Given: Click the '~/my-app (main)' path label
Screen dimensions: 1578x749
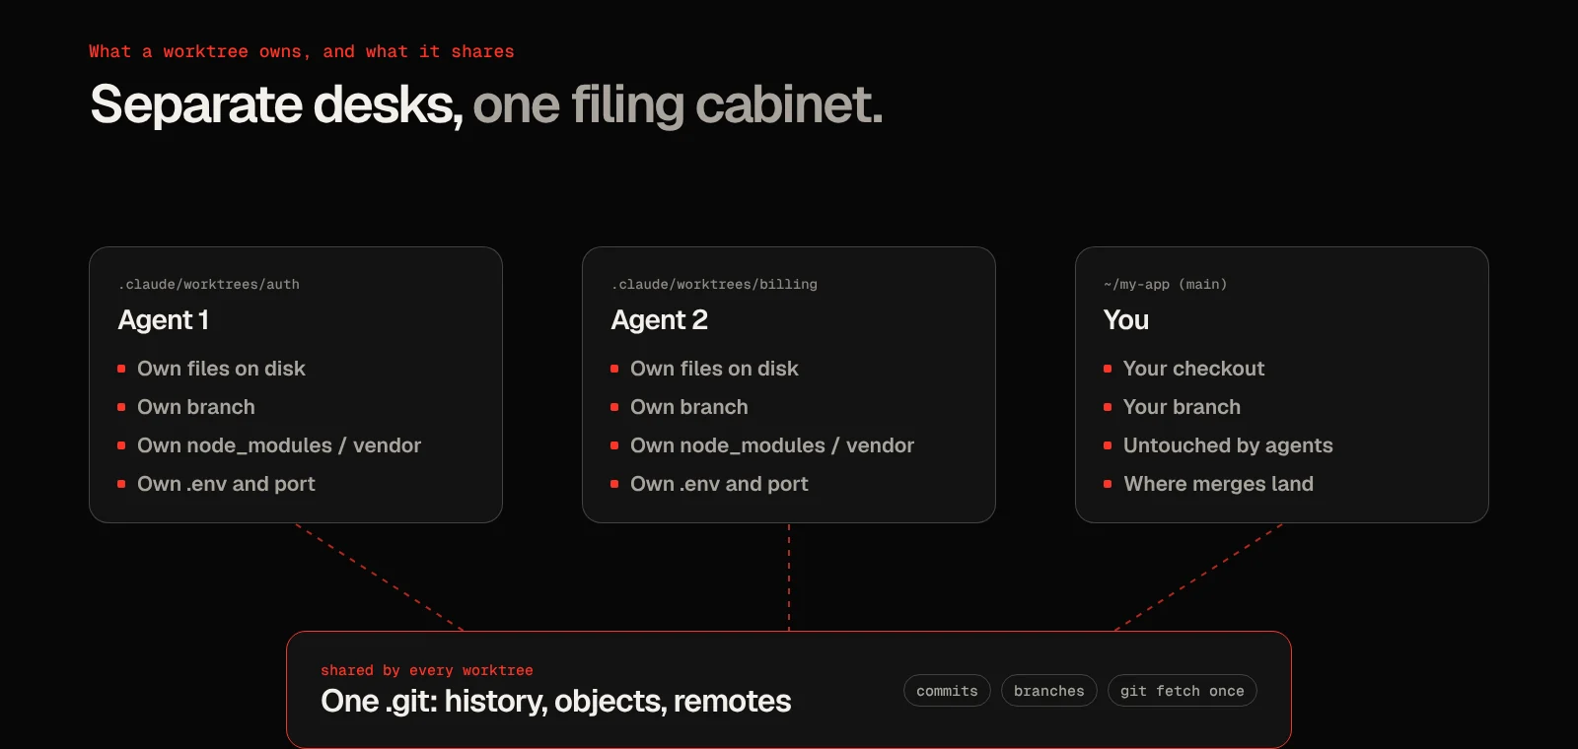Looking at the screenshot, I should tap(1166, 284).
